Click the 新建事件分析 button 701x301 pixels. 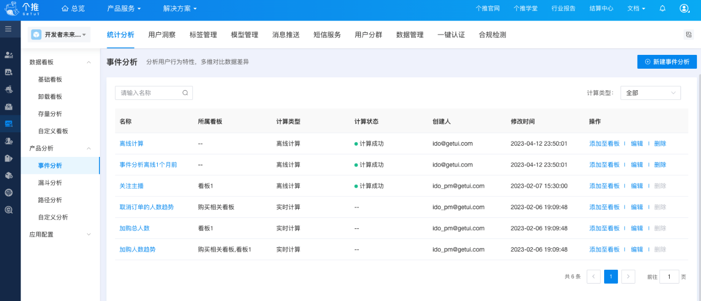coord(667,62)
